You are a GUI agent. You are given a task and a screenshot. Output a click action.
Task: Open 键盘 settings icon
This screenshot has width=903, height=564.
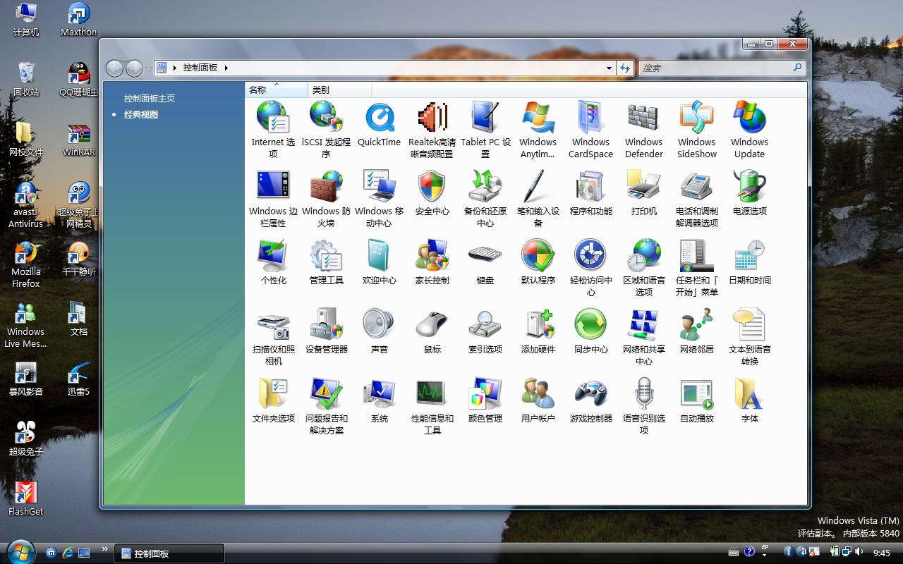[x=485, y=262]
